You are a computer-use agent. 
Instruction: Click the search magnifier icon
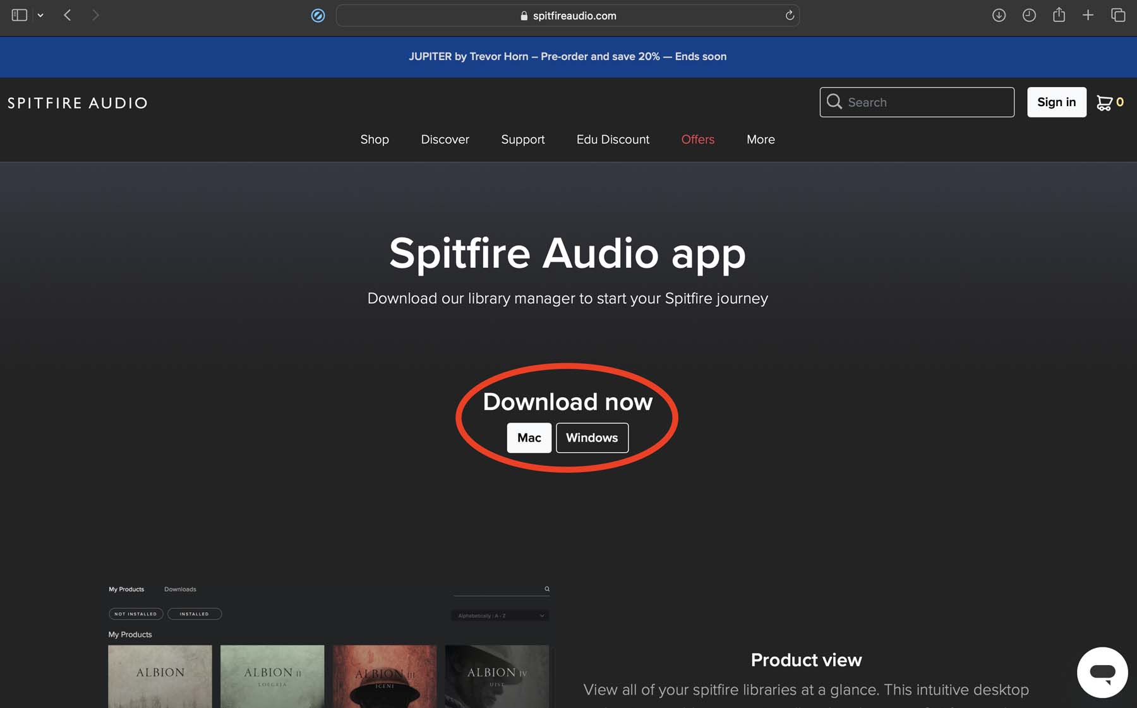tap(834, 102)
